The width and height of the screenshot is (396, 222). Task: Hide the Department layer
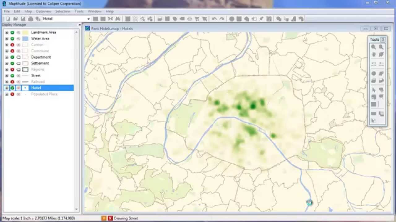[12, 57]
